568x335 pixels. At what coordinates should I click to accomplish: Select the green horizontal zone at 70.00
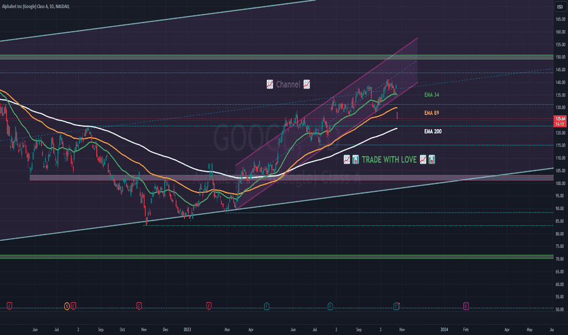277,257
